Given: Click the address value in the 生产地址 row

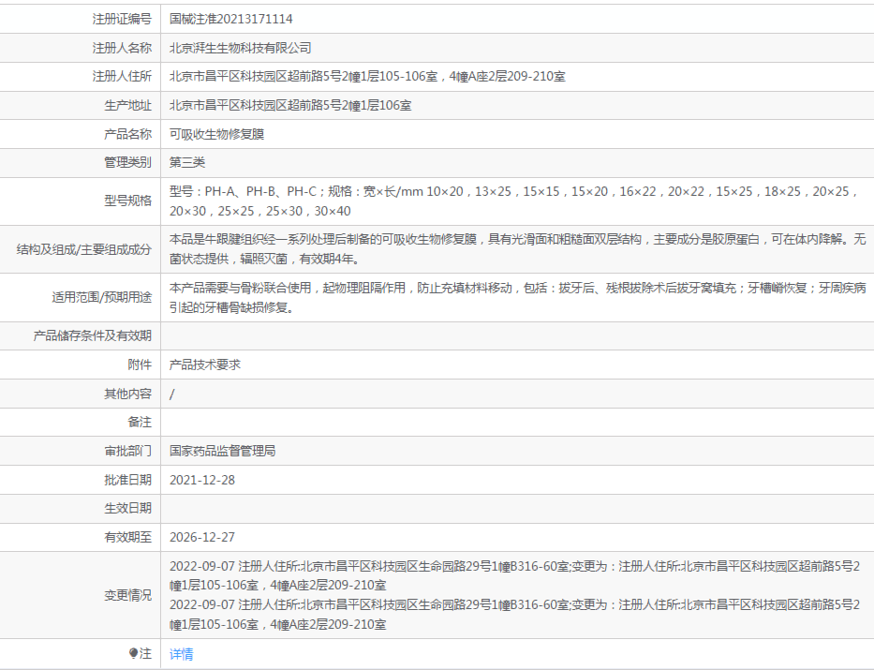Looking at the screenshot, I should (x=290, y=105).
